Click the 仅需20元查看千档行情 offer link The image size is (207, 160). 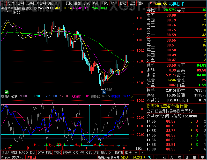(x=167, y=106)
